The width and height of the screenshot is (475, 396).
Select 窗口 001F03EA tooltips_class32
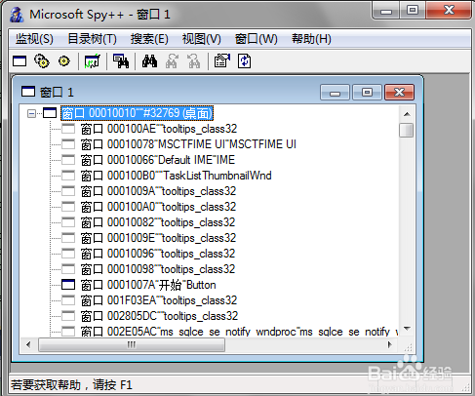[159, 300]
